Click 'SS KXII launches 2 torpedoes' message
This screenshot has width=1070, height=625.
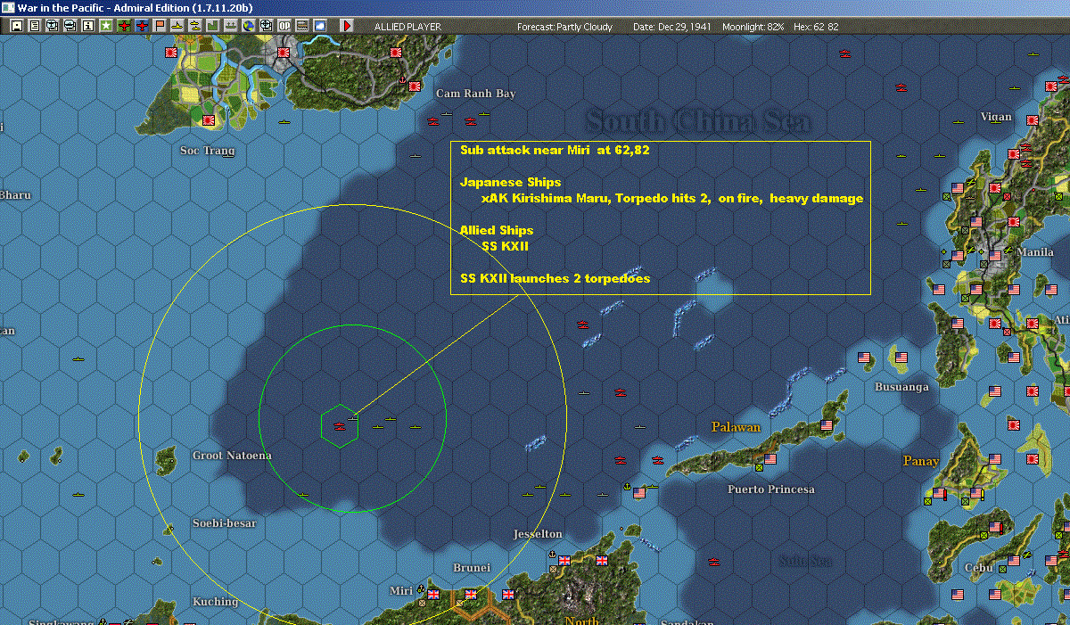coord(555,278)
